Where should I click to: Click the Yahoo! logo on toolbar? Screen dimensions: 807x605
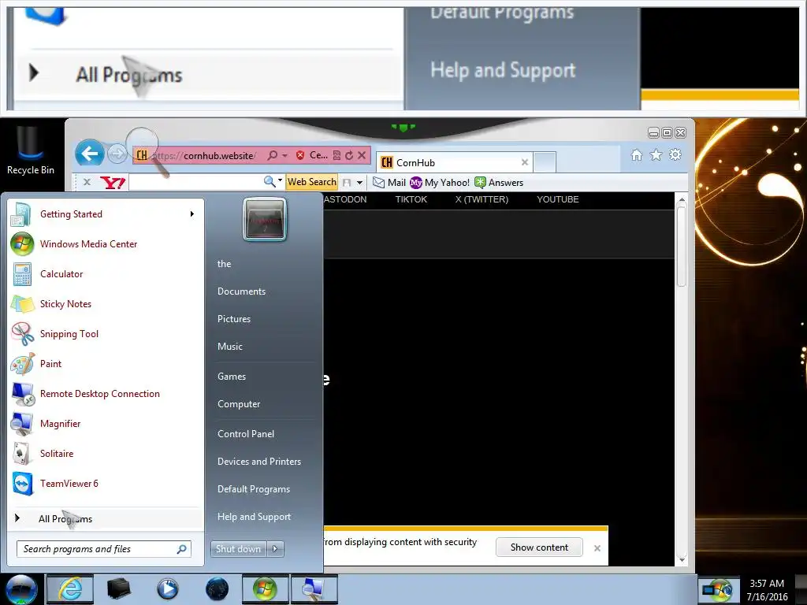113,183
